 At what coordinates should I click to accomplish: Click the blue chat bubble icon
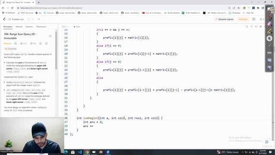pyautogui.click(x=267, y=142)
